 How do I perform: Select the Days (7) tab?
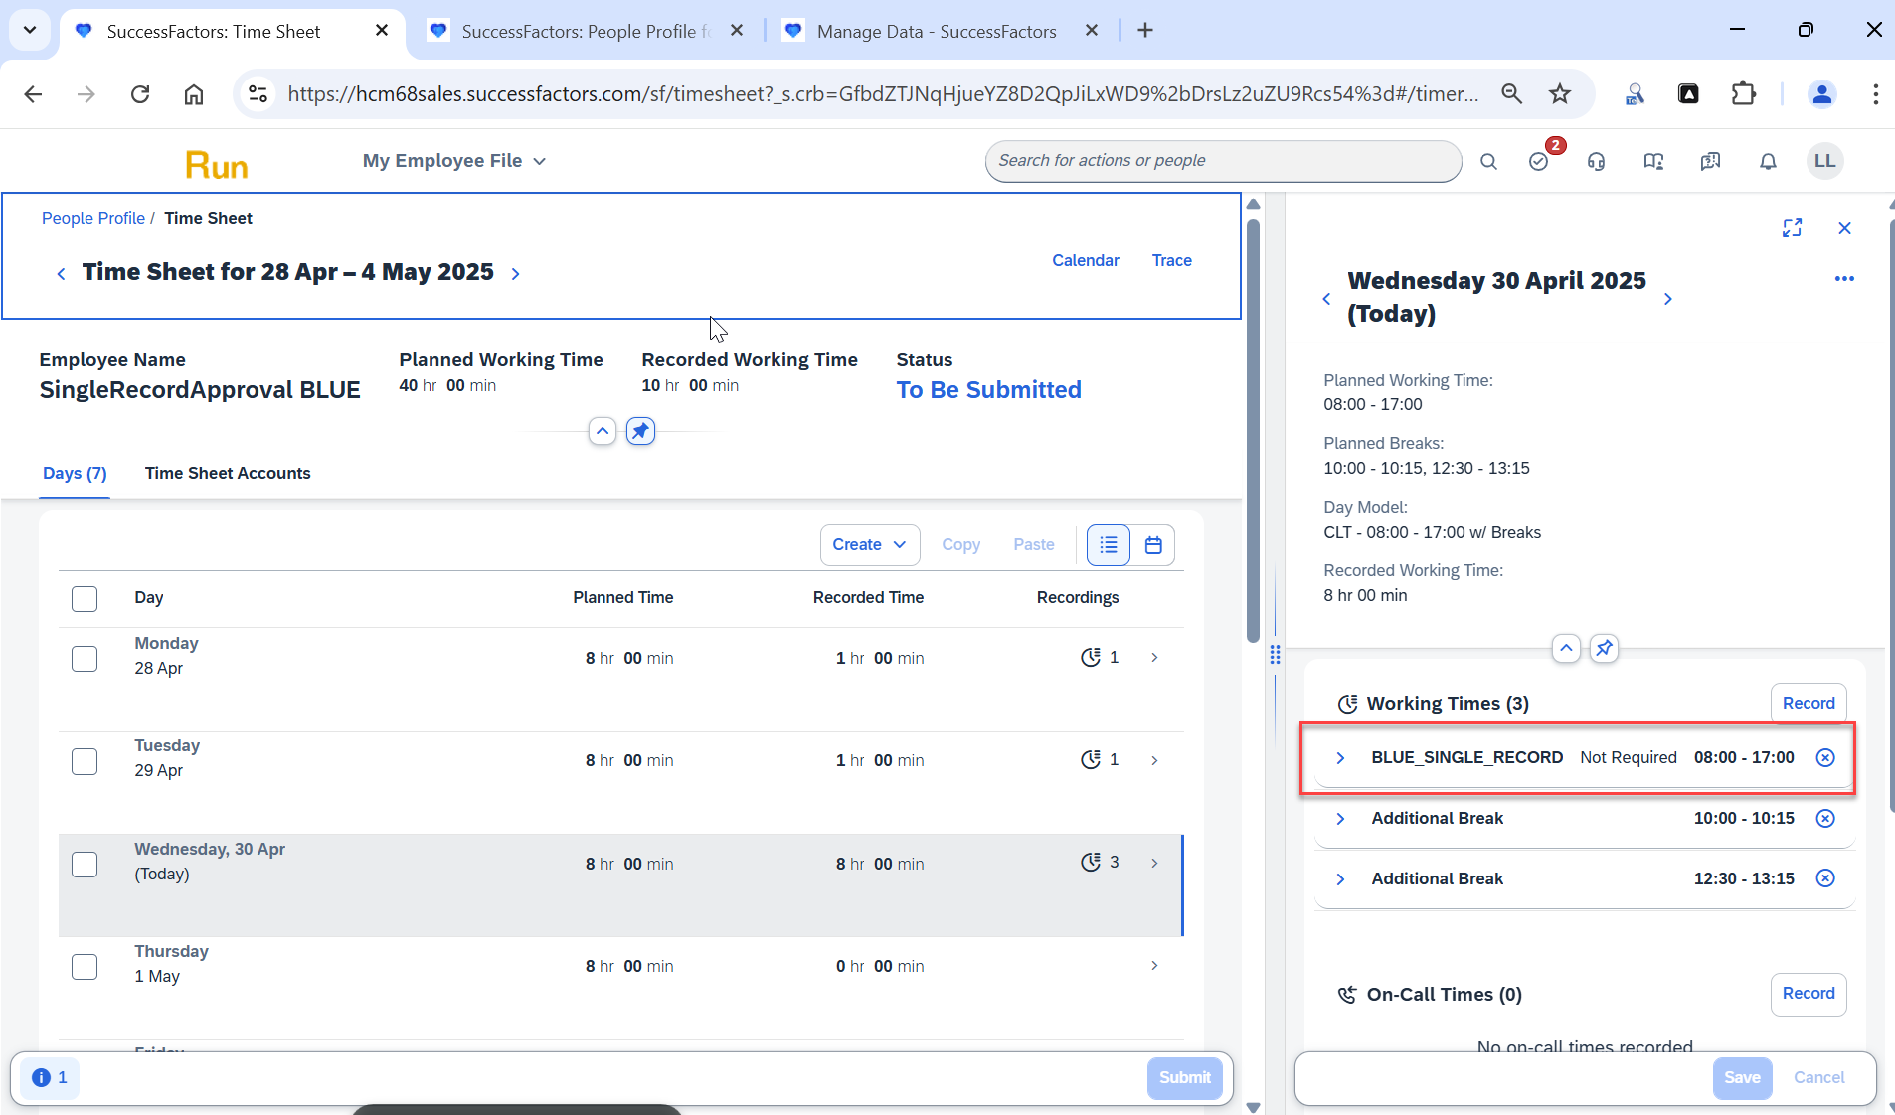pos(75,474)
